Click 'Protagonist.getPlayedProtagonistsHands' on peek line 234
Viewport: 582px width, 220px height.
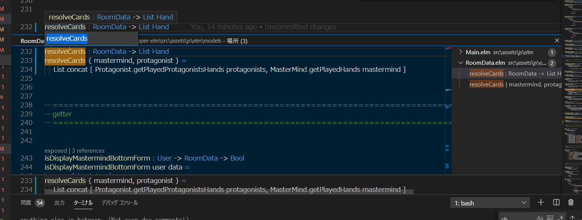point(160,70)
